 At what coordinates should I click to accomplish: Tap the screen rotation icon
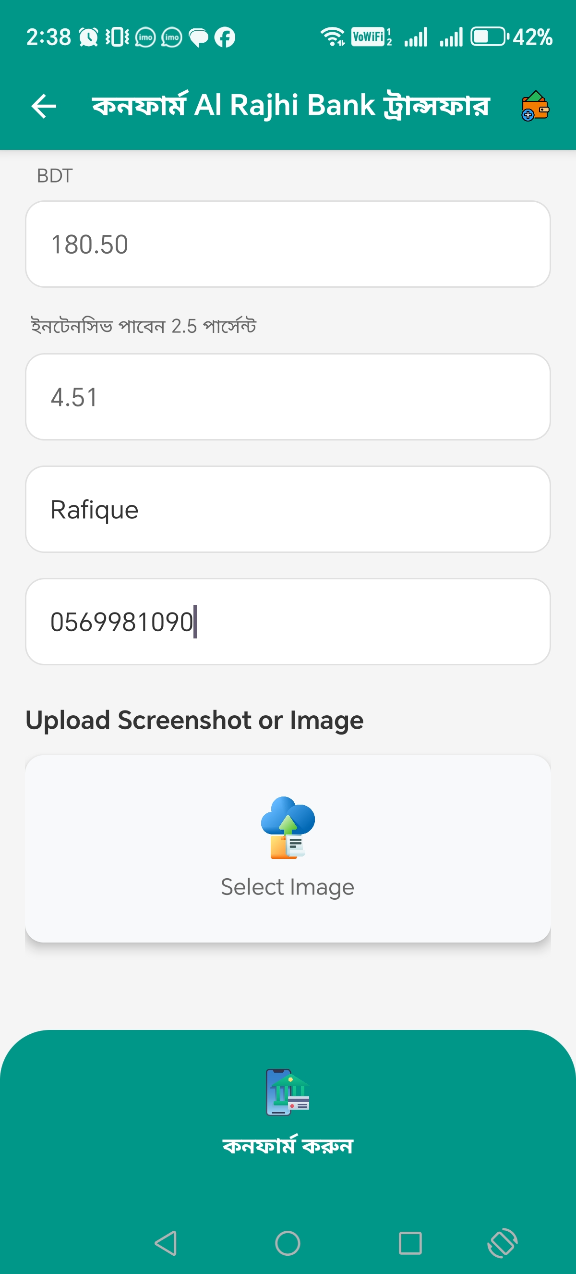(502, 1243)
